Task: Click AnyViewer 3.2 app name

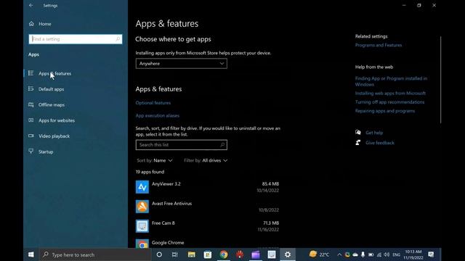Action: [x=166, y=184]
